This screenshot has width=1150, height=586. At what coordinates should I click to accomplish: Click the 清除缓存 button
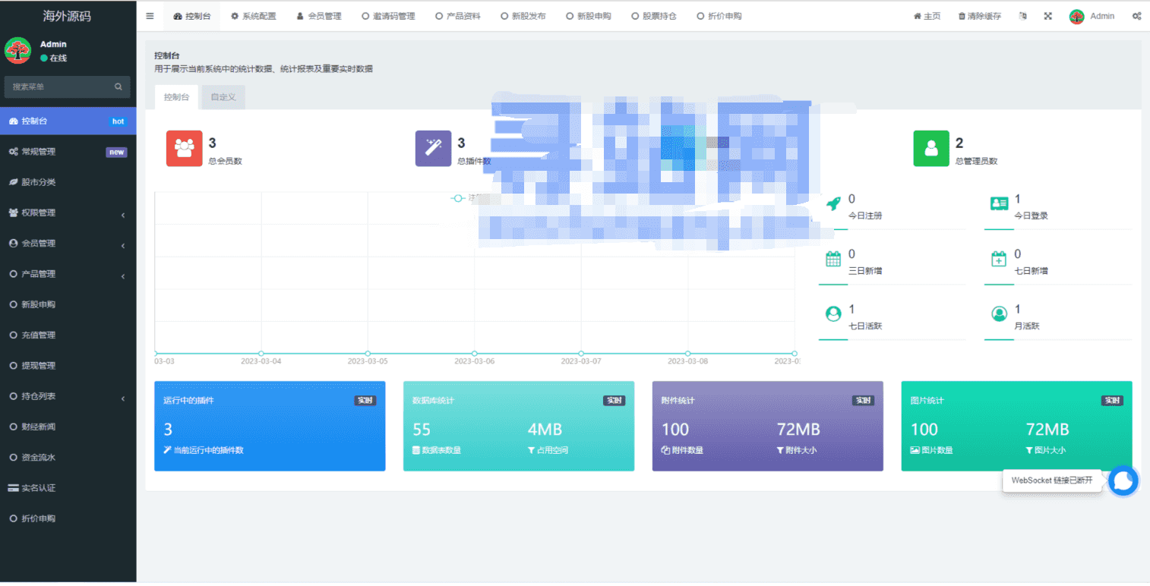(x=980, y=16)
